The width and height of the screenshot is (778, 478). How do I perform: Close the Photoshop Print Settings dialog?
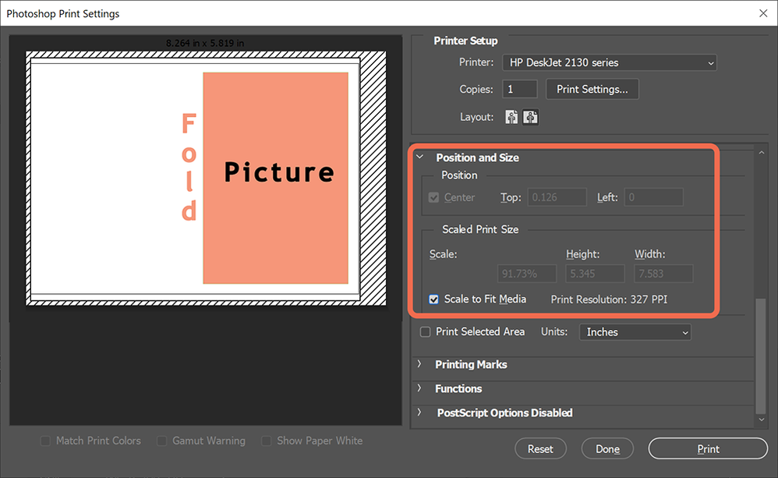pyautogui.click(x=762, y=13)
